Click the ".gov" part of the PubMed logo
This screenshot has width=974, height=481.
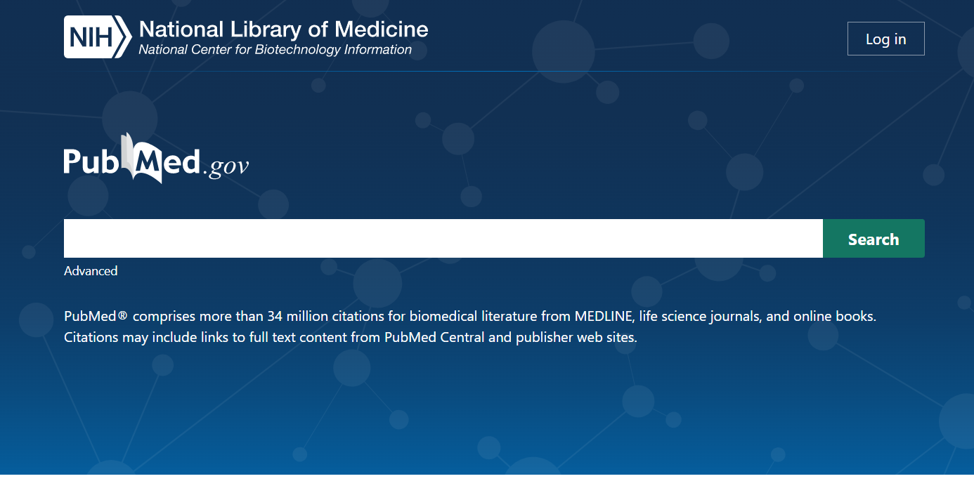[x=226, y=166]
